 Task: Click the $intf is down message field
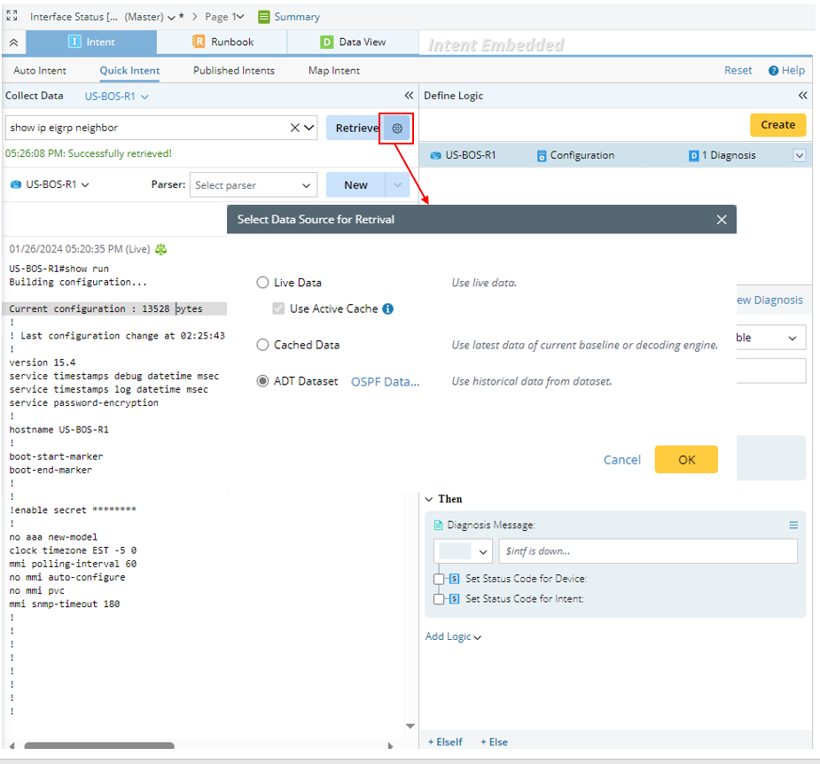[x=647, y=551]
